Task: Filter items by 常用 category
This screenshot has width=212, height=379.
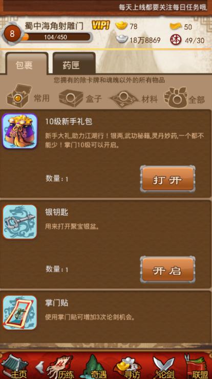Action: [28, 97]
